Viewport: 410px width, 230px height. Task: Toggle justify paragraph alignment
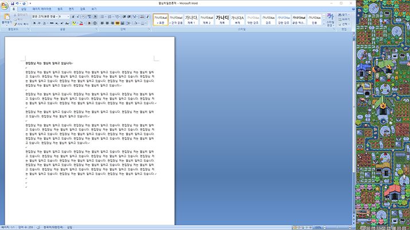coord(118,23)
